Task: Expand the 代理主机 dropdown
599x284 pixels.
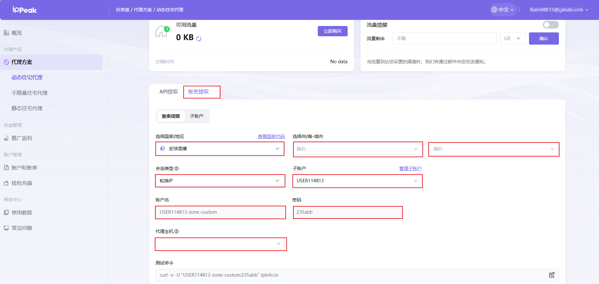Action: click(x=221, y=244)
